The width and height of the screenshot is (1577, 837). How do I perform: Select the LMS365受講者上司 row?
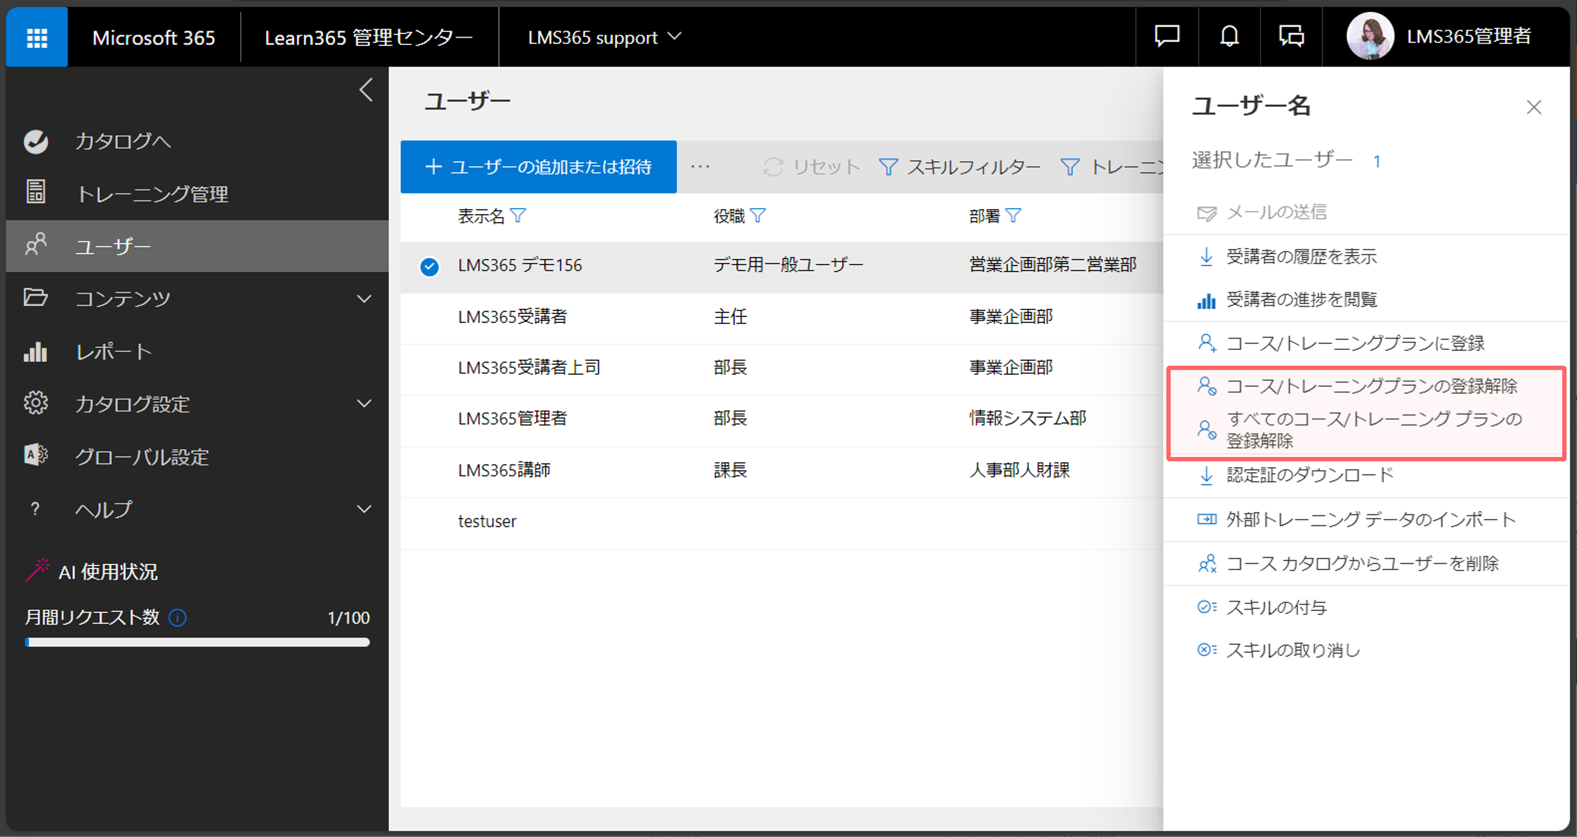click(x=782, y=368)
